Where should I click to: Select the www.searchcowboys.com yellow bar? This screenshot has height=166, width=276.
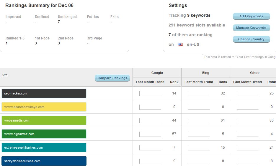click(44, 107)
